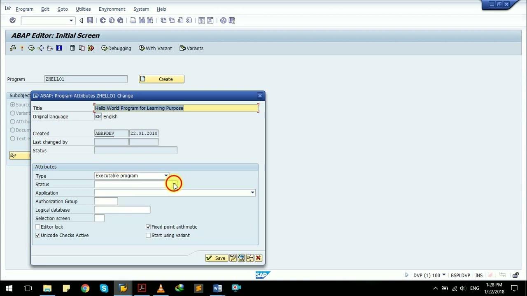Image resolution: width=527 pixels, height=296 pixels.
Task: Click the Save diskette icon in standard toolbar
Action: pos(90,20)
